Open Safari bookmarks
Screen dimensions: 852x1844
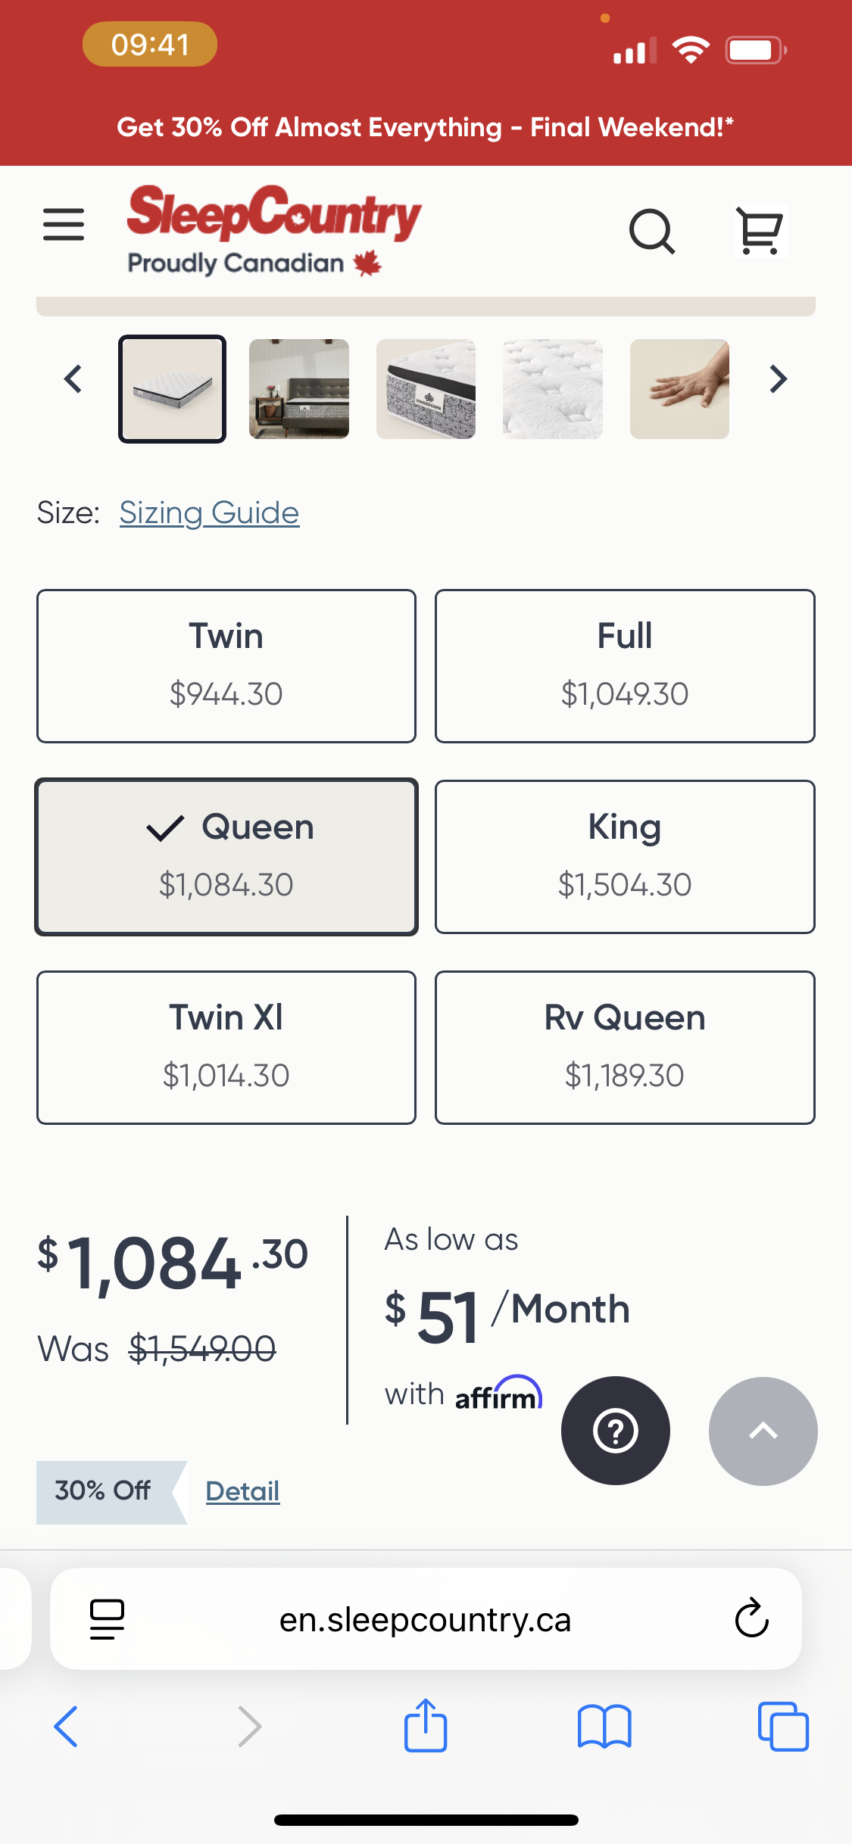pos(604,1726)
